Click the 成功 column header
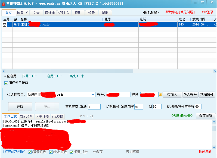 point(184,19)
